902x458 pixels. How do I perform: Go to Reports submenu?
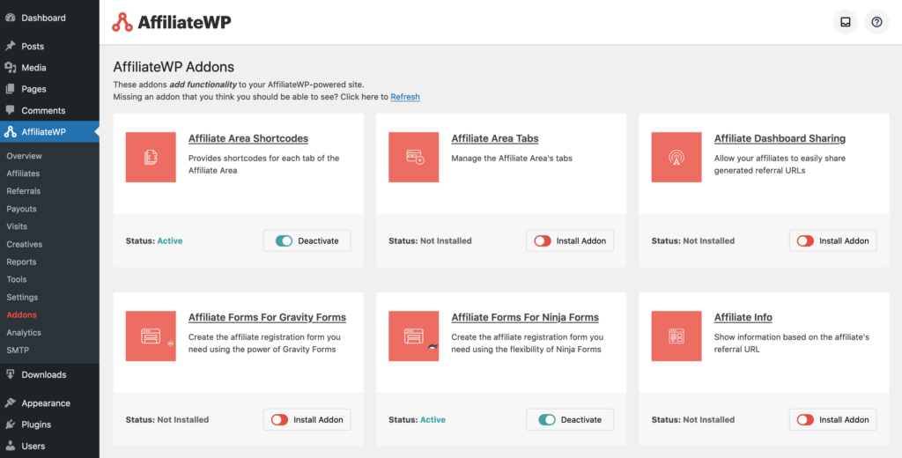[22, 262]
